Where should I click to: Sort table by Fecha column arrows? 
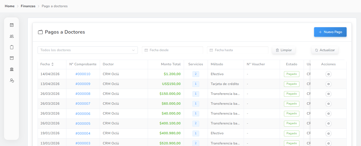(x=53, y=64)
